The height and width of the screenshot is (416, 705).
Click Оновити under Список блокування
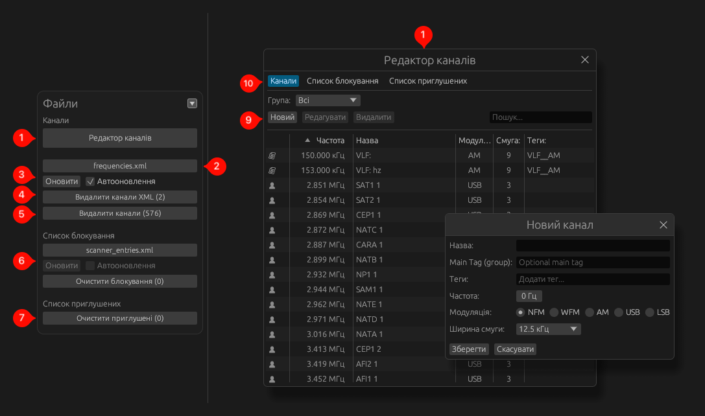click(x=62, y=266)
